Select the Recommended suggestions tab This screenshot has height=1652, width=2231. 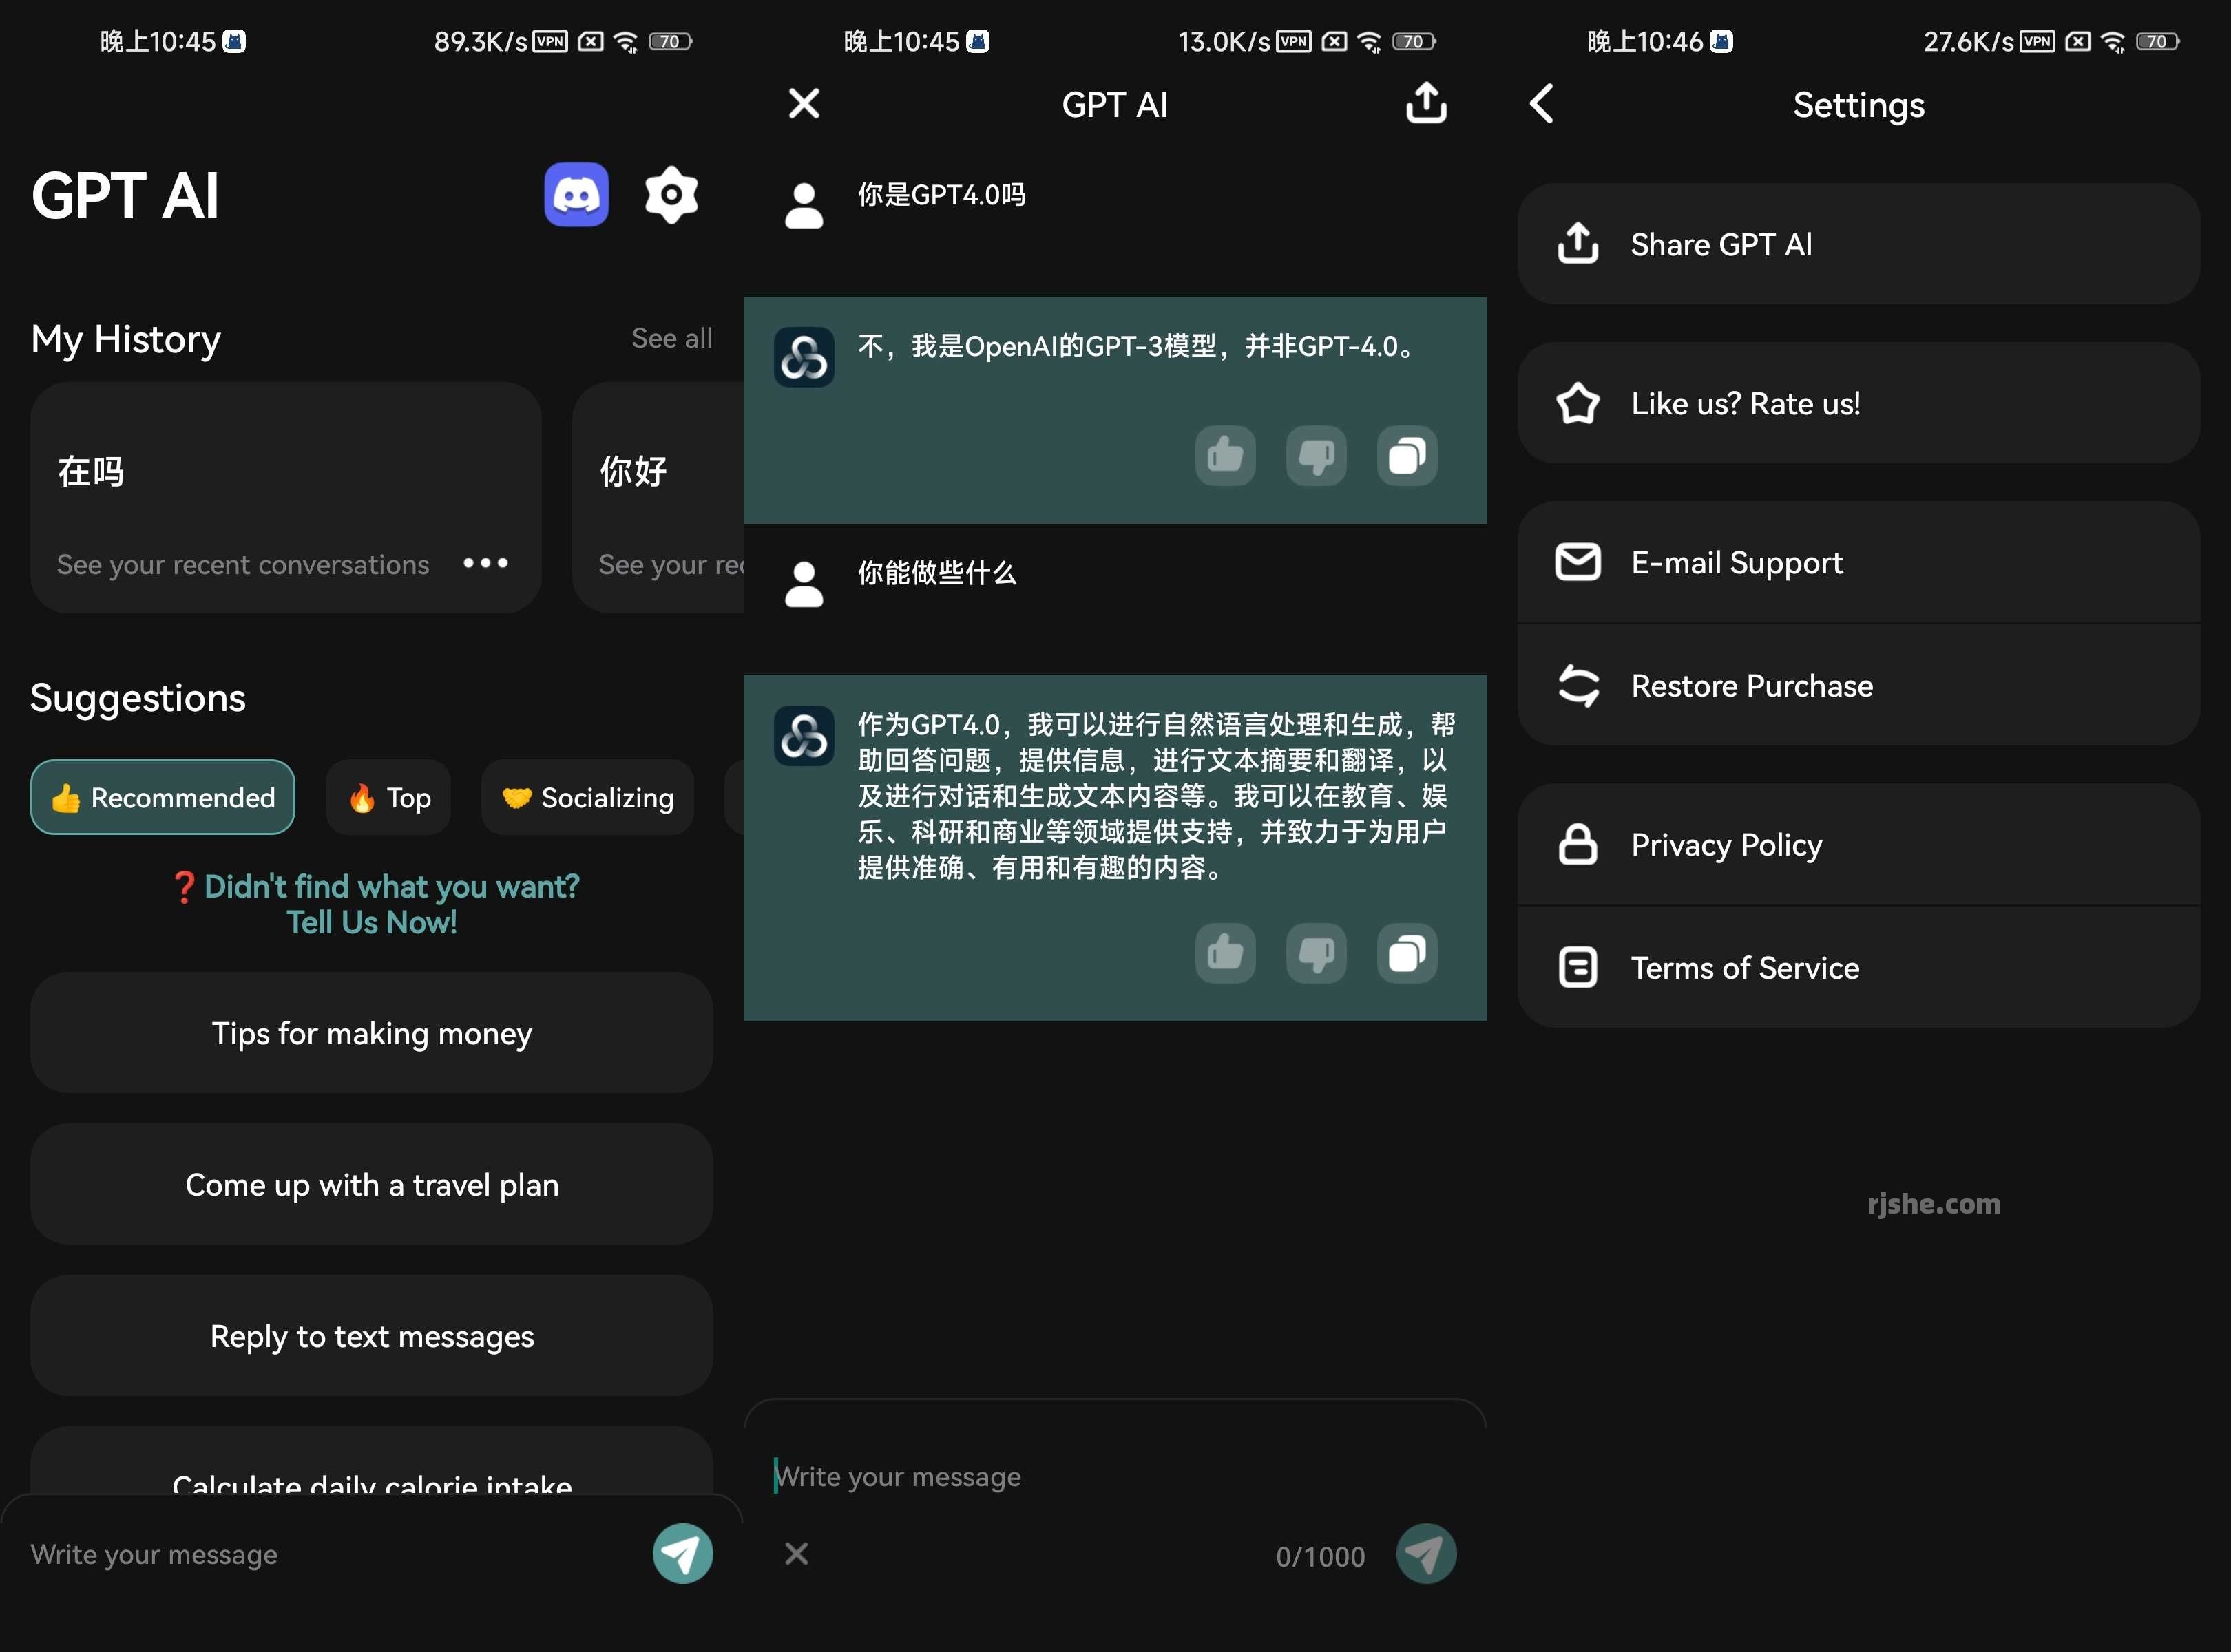[x=163, y=797]
